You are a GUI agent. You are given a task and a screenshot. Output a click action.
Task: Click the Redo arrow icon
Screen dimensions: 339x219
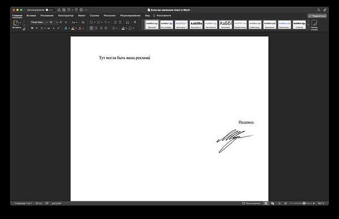tap(76, 10)
